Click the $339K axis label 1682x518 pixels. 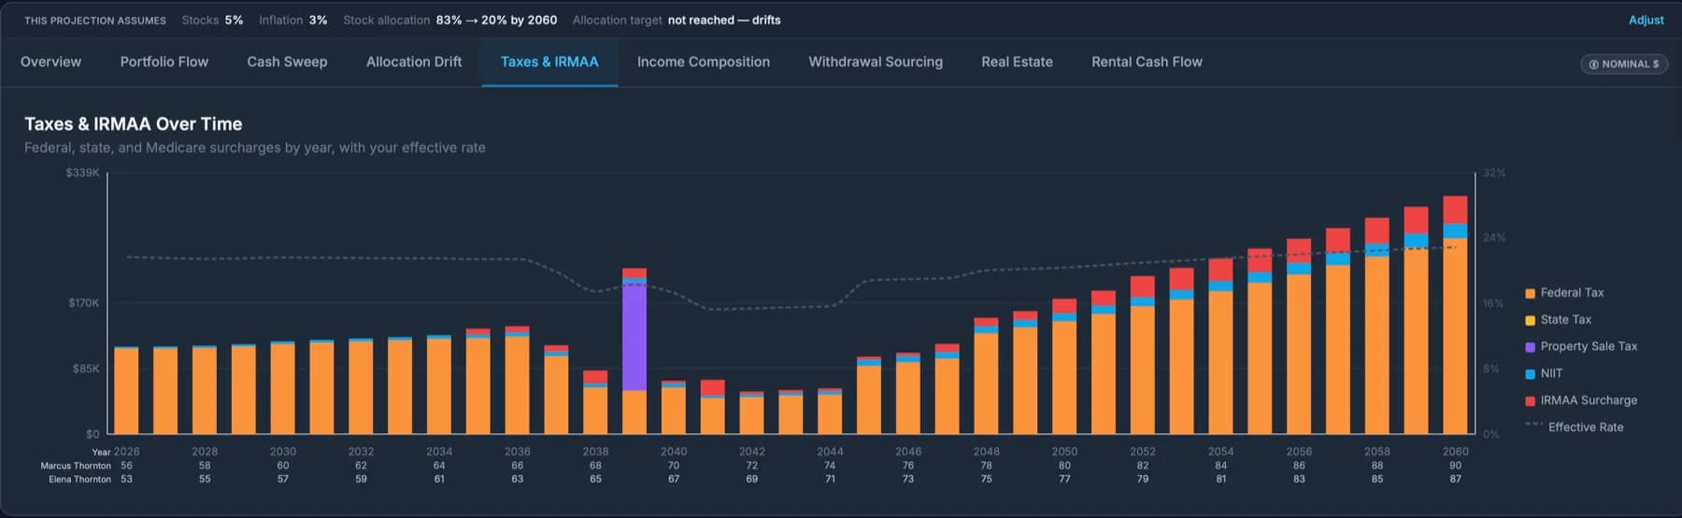pos(82,173)
